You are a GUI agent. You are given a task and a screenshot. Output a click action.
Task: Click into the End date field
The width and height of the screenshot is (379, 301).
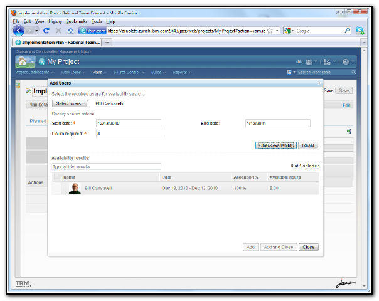(278, 123)
